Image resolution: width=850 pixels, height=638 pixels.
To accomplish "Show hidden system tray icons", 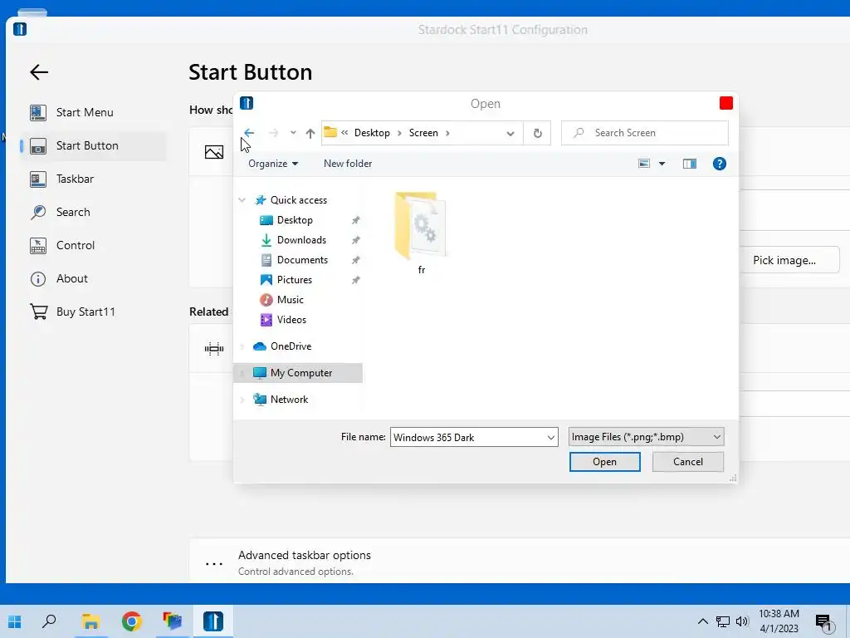I will click(x=702, y=621).
